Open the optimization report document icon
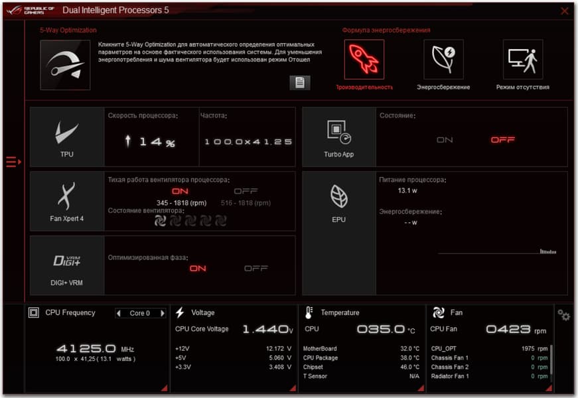This screenshot has height=398, width=578. (300, 82)
